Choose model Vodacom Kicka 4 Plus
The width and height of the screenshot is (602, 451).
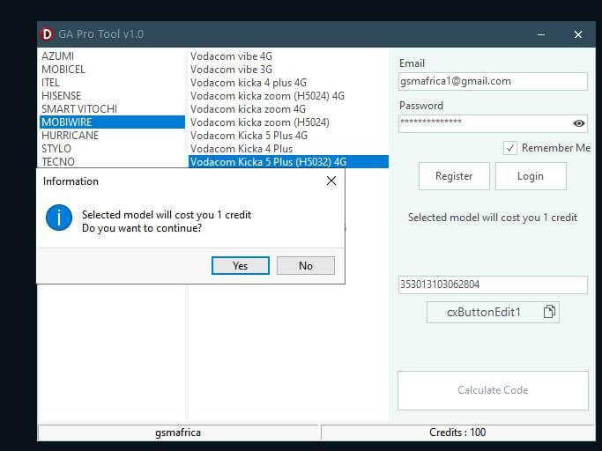288,149
